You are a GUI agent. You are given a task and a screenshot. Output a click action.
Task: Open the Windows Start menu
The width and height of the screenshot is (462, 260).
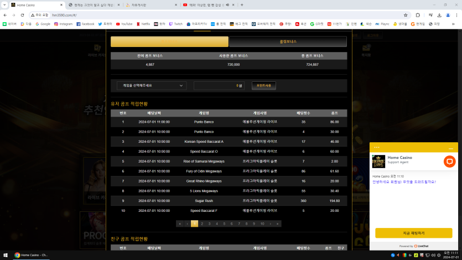pyautogui.click(x=6, y=255)
